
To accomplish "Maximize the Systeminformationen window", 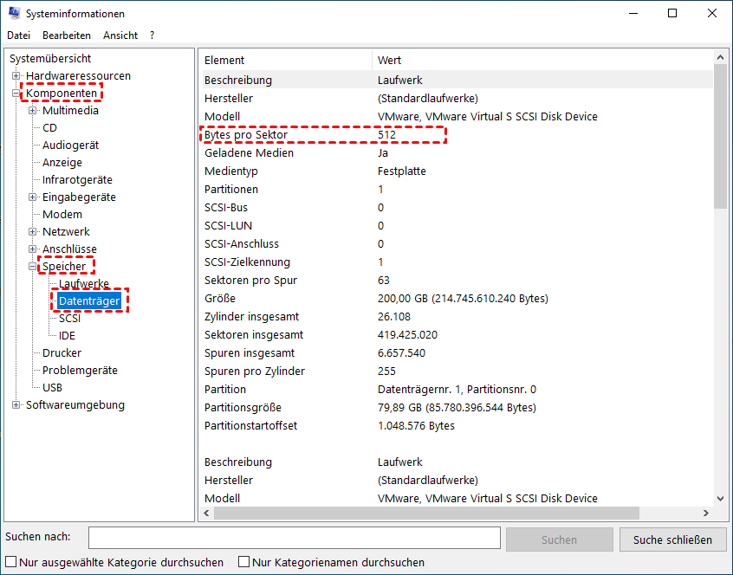I will [x=672, y=13].
